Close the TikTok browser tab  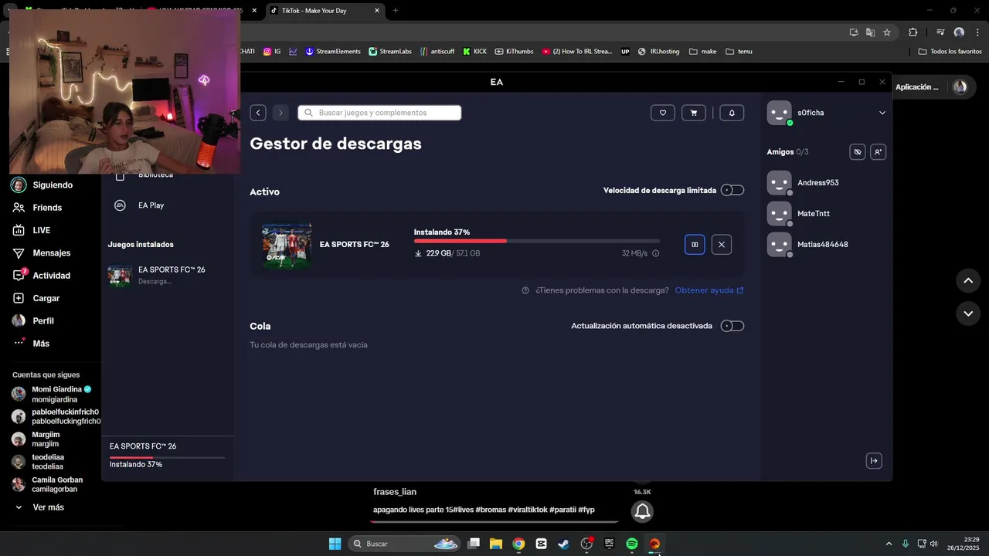click(376, 11)
